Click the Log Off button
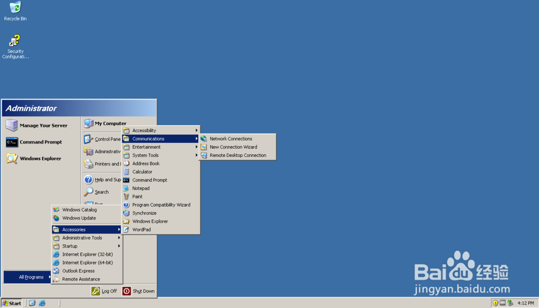The width and height of the screenshot is (539, 308). click(104, 291)
